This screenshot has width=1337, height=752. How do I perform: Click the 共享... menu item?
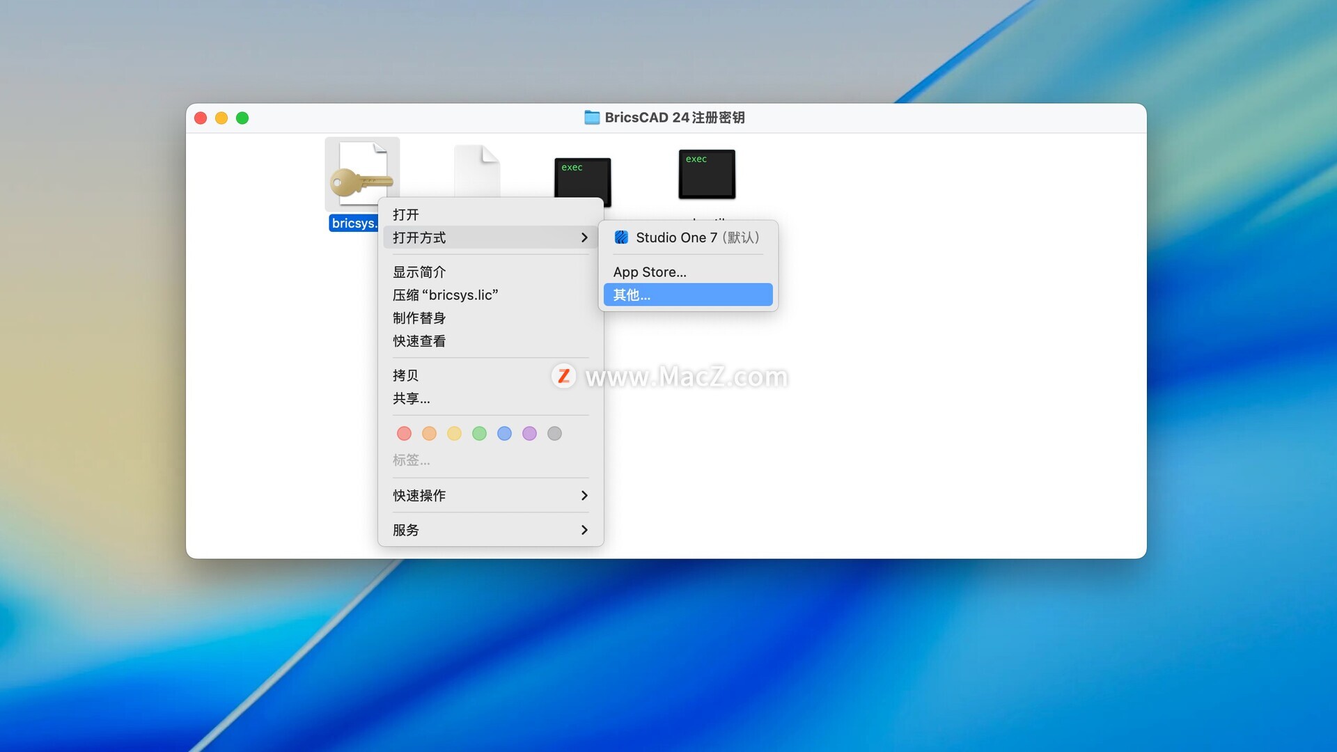(411, 398)
